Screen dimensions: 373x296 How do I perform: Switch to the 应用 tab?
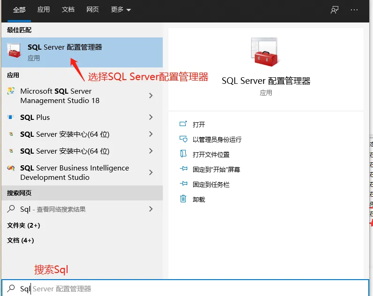click(44, 10)
